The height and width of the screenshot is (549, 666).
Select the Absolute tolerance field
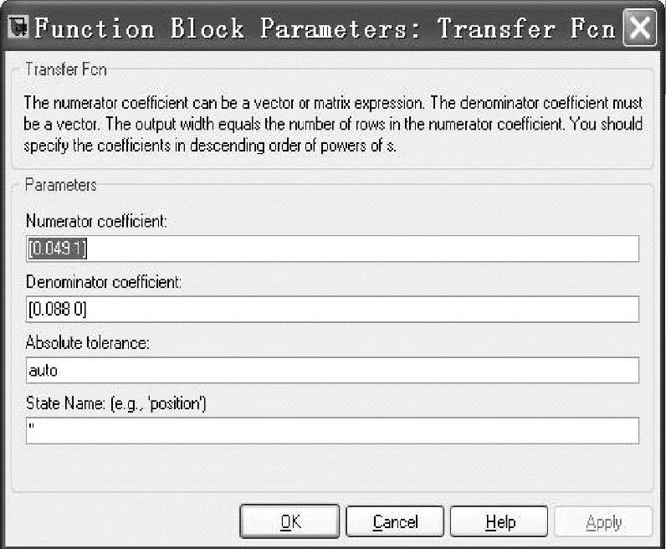pyautogui.click(x=332, y=370)
